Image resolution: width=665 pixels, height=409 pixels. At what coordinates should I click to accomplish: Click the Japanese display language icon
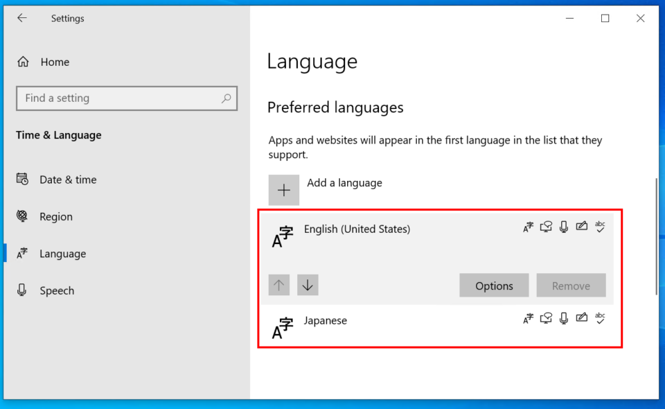tap(528, 318)
